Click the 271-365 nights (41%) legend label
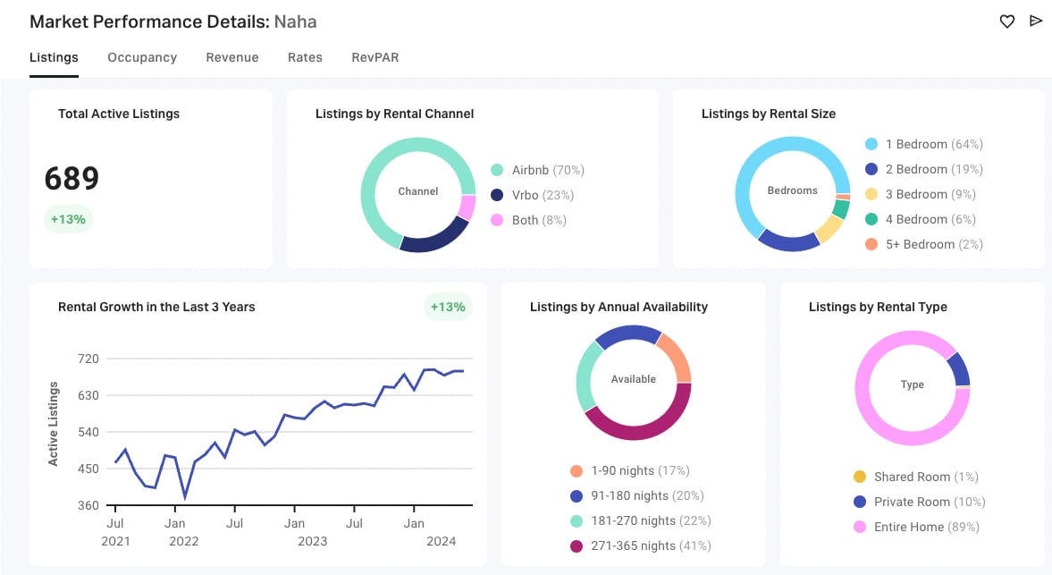1052x575 pixels. (651, 546)
